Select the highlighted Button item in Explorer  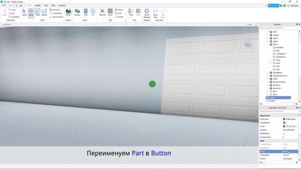[x=278, y=98]
